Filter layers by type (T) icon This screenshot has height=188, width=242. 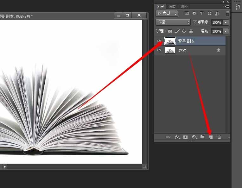202,14
